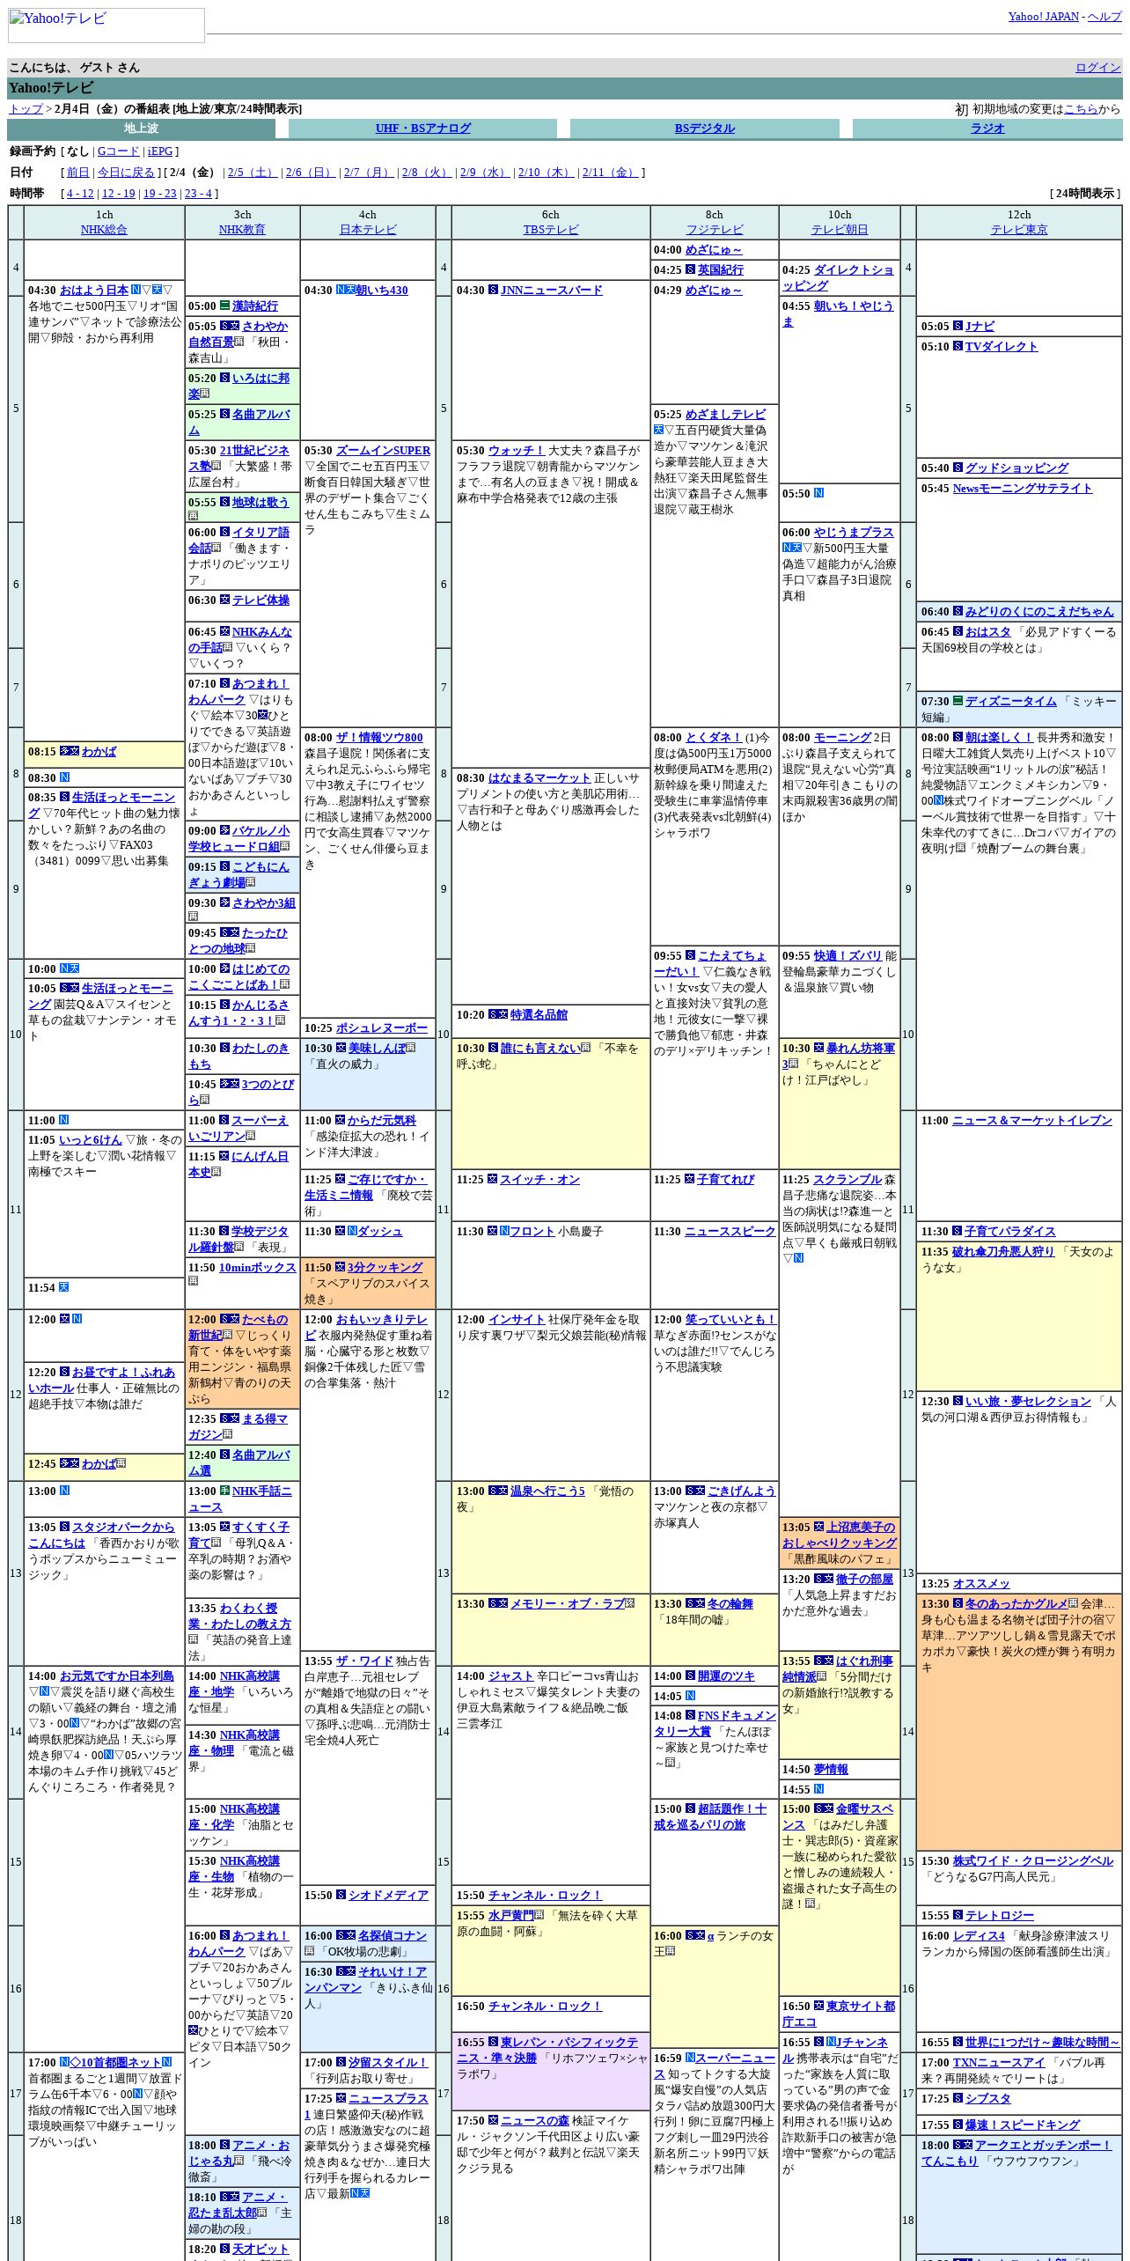Open TXNニュースアイ program link
This screenshot has height=2261, width=1130.
point(999,2063)
